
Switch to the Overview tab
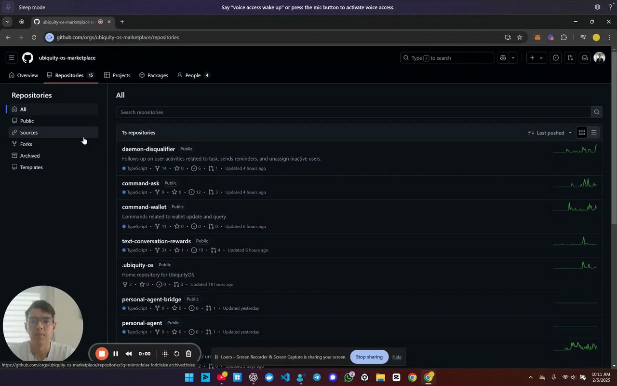pyautogui.click(x=23, y=75)
